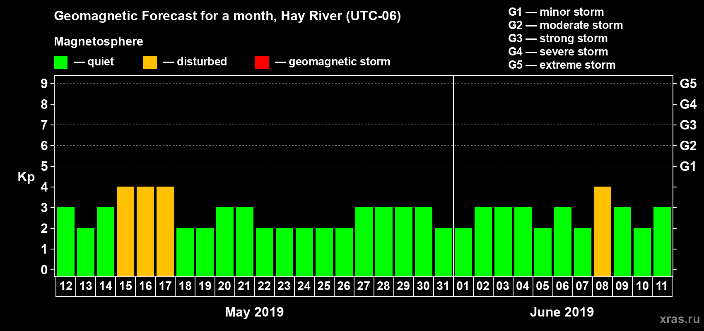The height and width of the screenshot is (331, 704).
Task: Click the green quiet legend swatch
Action: pyautogui.click(x=60, y=62)
